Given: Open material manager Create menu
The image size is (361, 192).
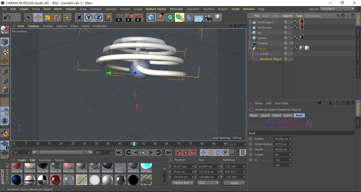Looking at the screenshot, I should pyautogui.click(x=22, y=160).
